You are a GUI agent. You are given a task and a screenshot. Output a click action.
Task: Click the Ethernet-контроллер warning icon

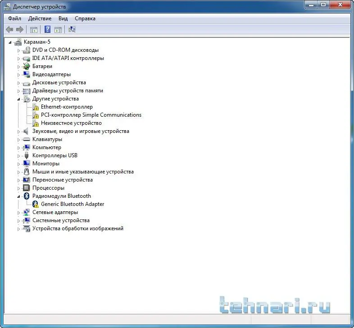click(x=35, y=107)
